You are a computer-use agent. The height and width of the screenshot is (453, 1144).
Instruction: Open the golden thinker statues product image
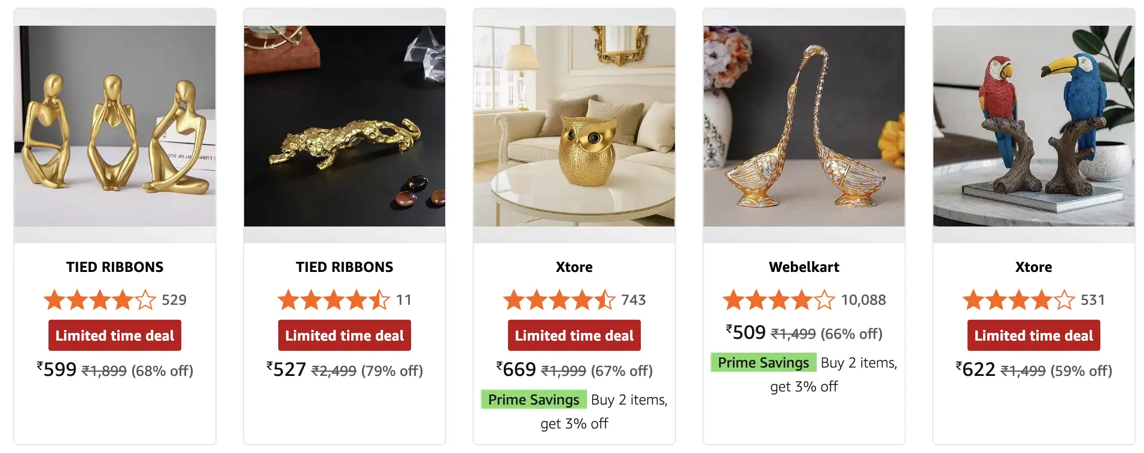pyautogui.click(x=115, y=126)
